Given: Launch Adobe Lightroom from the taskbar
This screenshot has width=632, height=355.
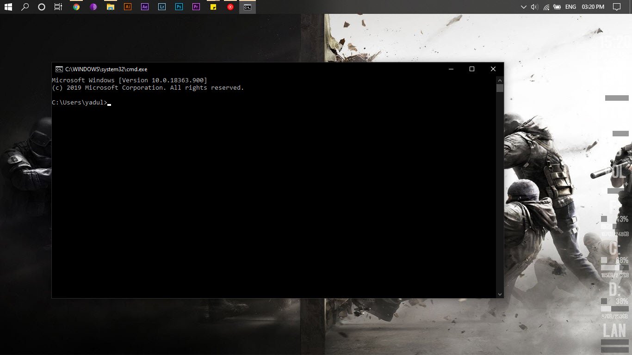Looking at the screenshot, I should point(162,7).
